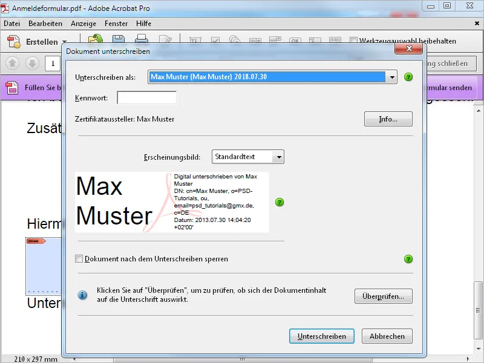Select the OK button form tool

pos(295,41)
